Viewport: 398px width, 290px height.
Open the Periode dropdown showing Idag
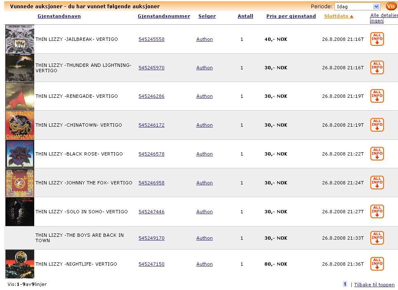pyautogui.click(x=357, y=6)
